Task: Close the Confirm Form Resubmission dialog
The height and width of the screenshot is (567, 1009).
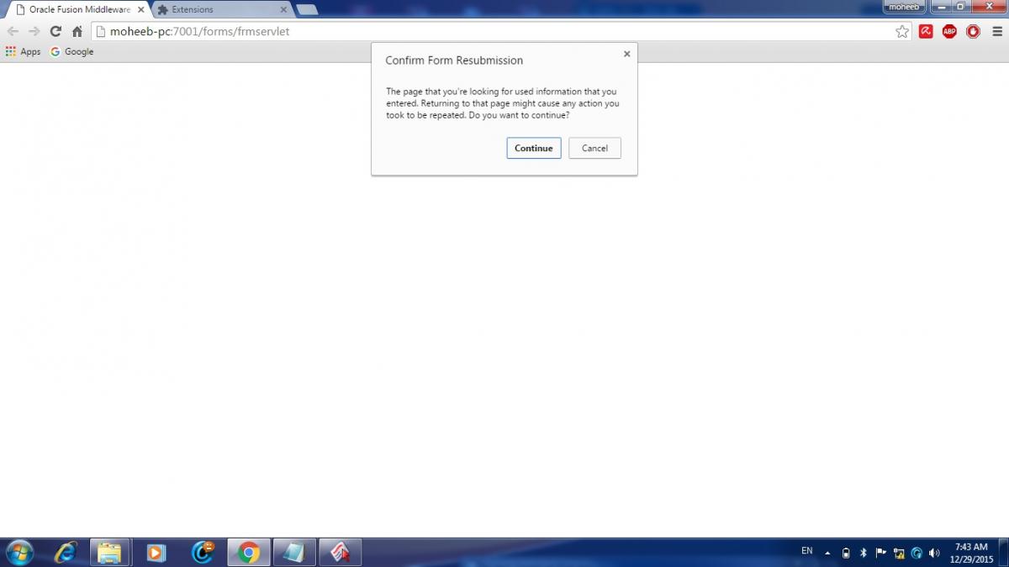Action: tap(626, 54)
